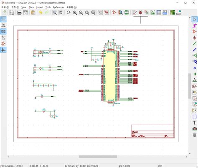Select the Delete tool trash icon

pos(195,135)
